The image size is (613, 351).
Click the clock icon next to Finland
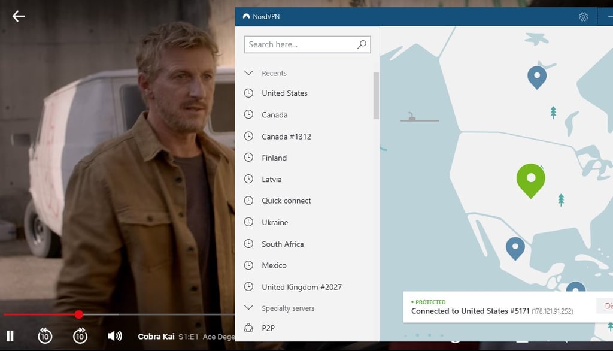coord(248,158)
